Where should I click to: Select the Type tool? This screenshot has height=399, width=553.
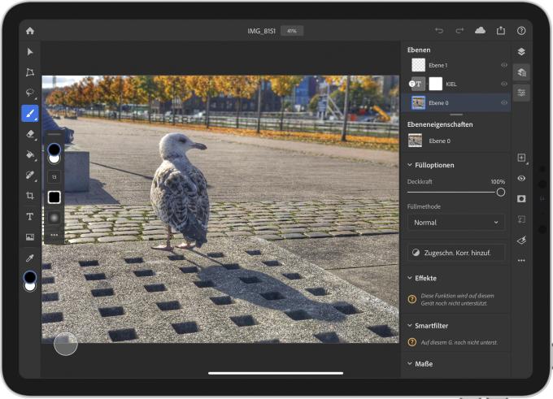[x=30, y=216]
